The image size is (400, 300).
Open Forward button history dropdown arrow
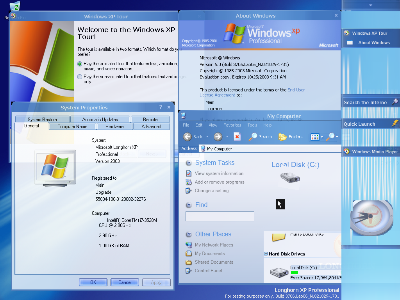coord(227,137)
